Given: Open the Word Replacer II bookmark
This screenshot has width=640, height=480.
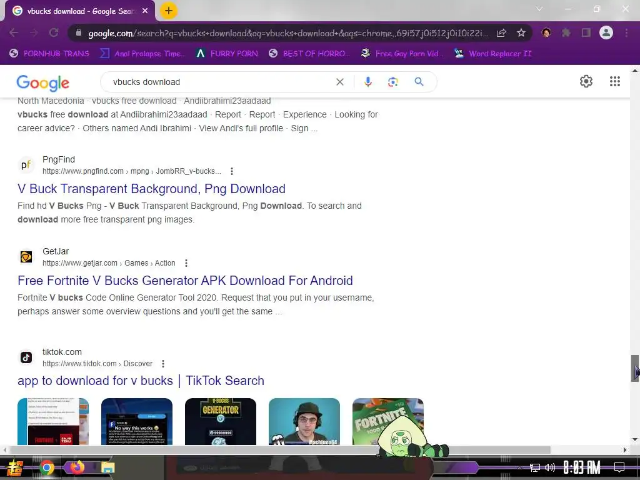Looking at the screenshot, I should coord(492,54).
